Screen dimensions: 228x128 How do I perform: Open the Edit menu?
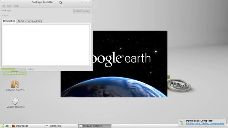pyautogui.click(x=9, y=6)
